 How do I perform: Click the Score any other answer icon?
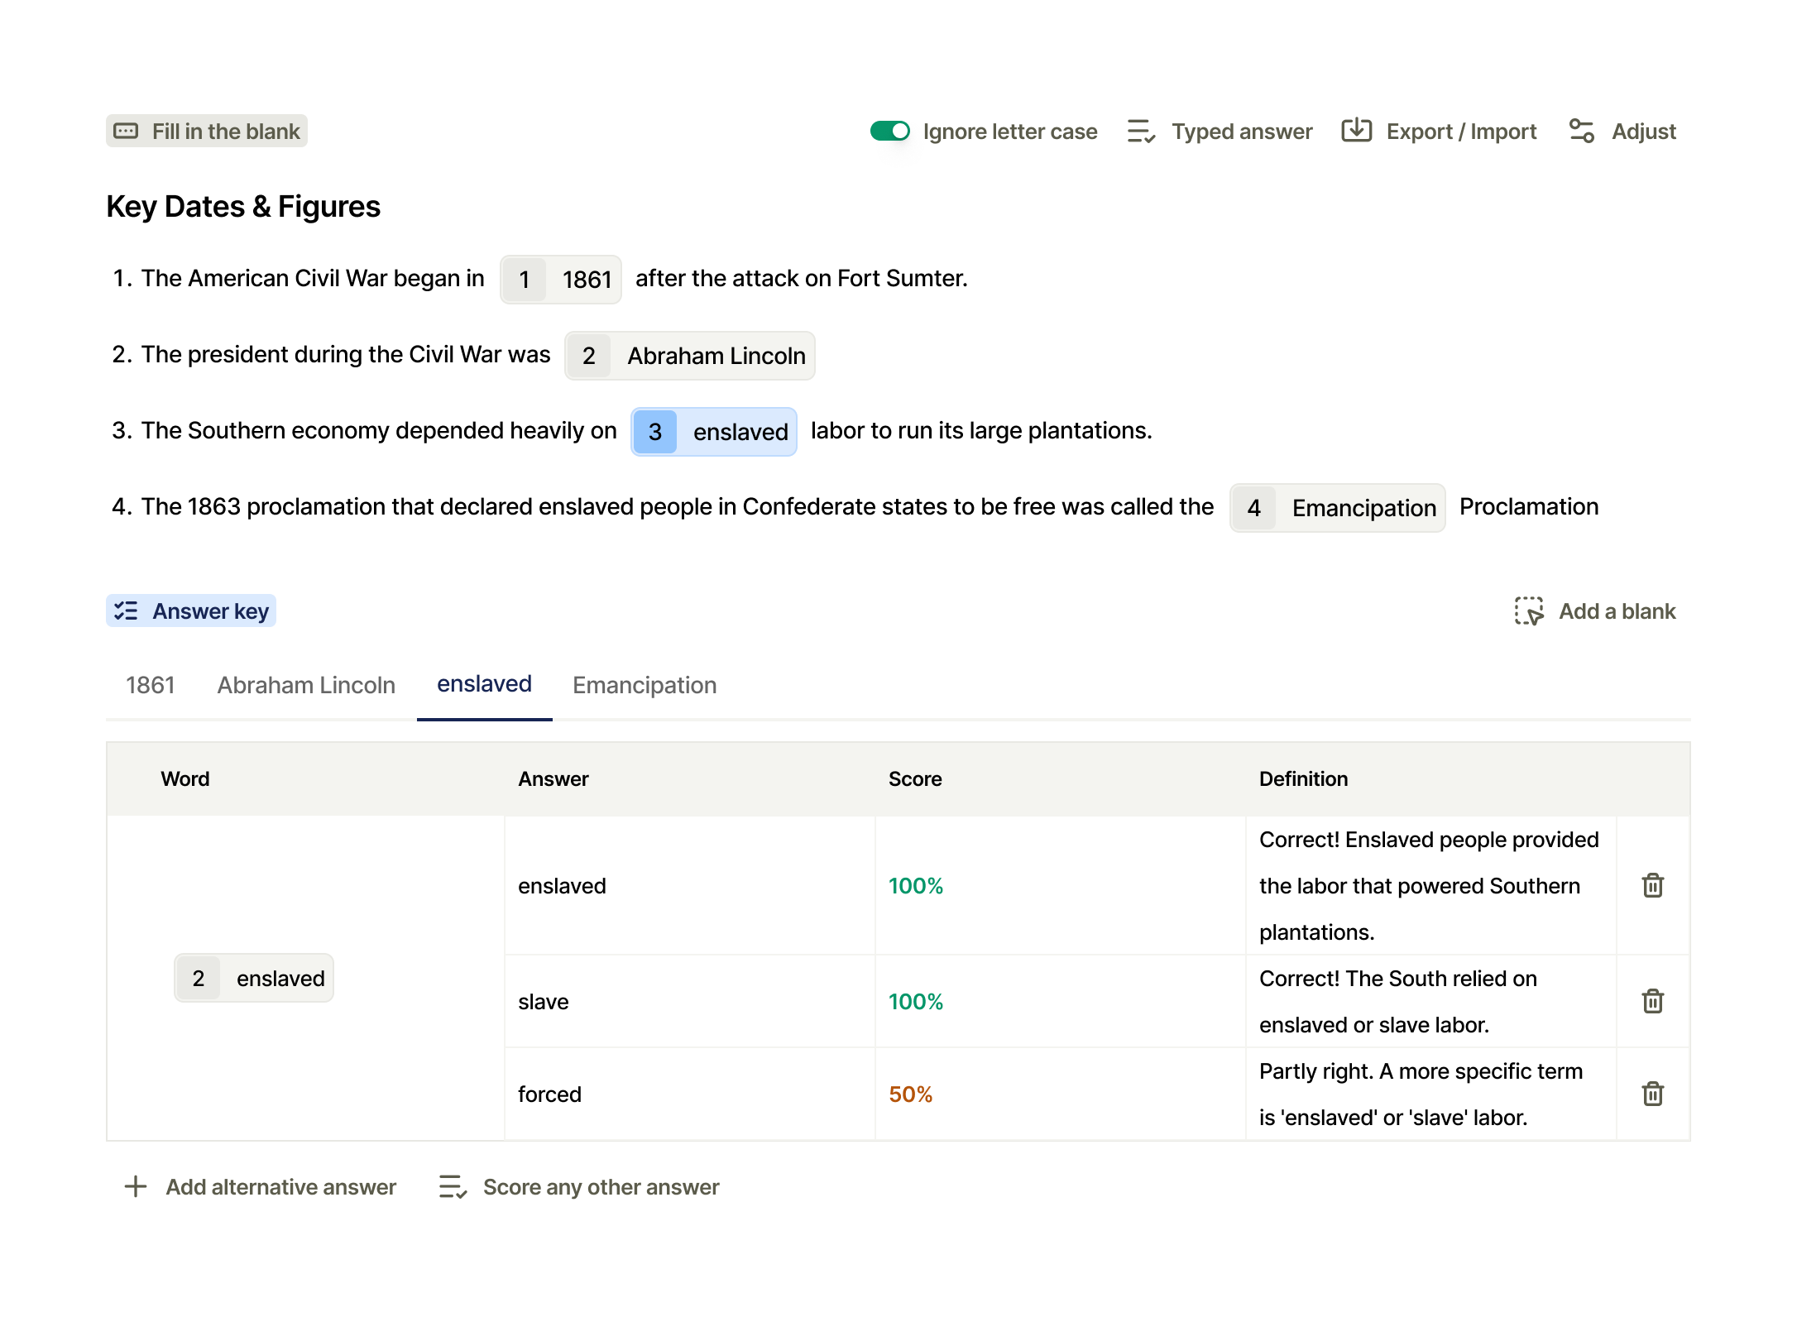453,1186
